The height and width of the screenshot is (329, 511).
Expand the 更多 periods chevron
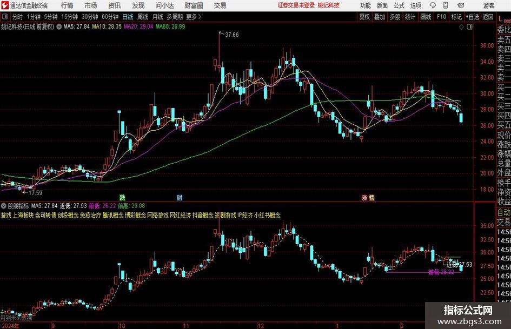tap(194, 17)
